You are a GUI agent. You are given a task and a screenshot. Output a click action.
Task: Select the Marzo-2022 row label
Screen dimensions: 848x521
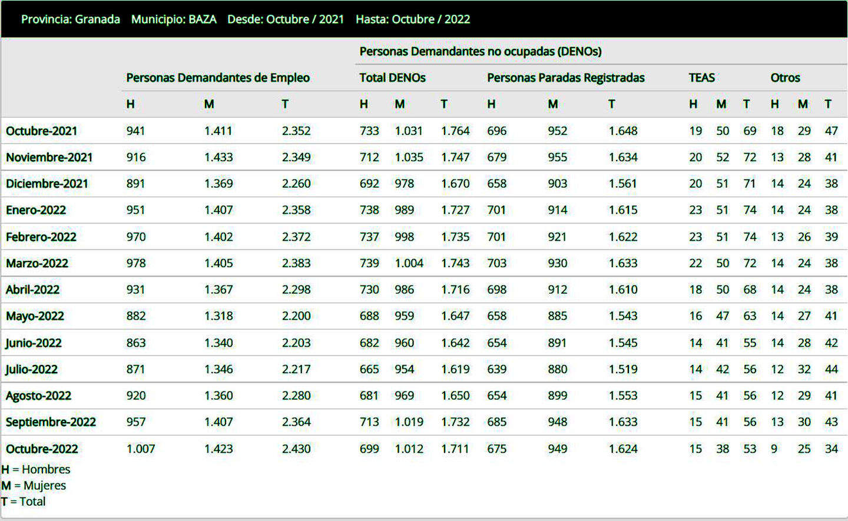click(37, 263)
